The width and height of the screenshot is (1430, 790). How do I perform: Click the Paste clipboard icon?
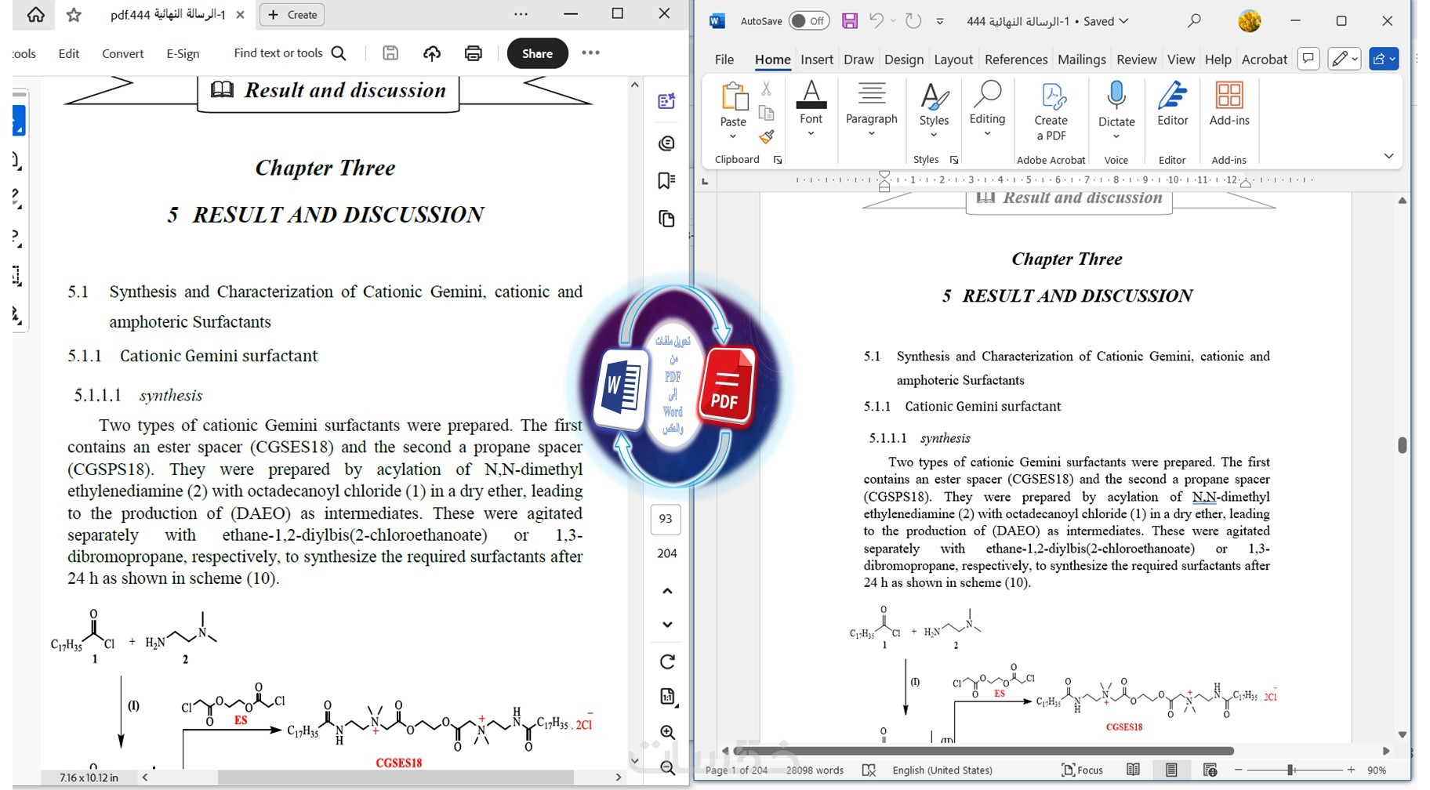click(x=734, y=96)
